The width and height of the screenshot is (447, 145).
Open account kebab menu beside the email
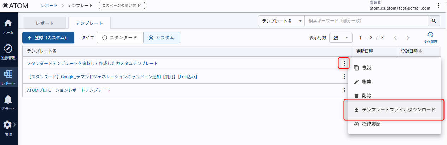(439, 6)
